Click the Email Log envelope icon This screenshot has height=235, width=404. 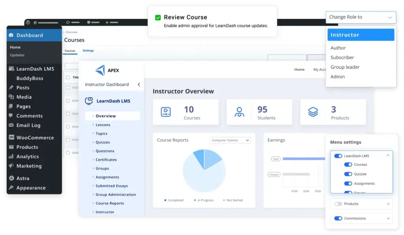11,125
